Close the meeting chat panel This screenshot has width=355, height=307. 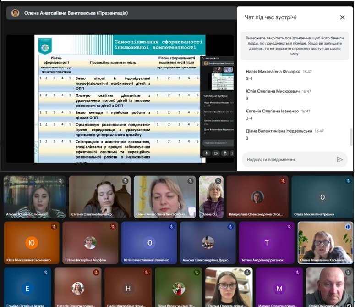(342, 17)
